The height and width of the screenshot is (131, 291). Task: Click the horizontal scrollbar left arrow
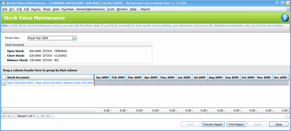point(52,116)
